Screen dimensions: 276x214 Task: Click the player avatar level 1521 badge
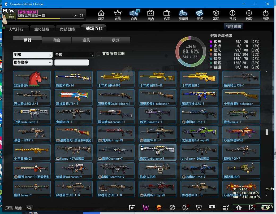coord(11,16)
